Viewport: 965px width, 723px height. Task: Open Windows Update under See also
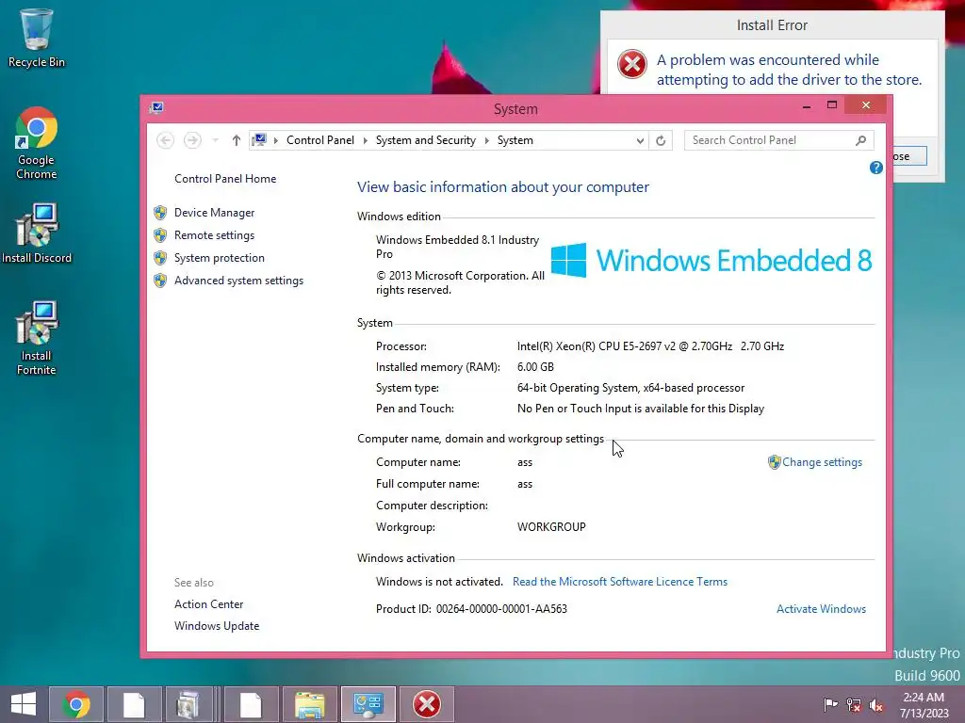pos(217,626)
